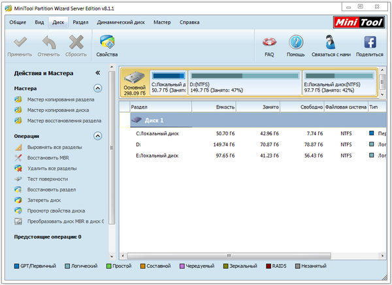Image resolution: width=392 pixels, height=285 pixels.
Task: Click the convert MBR disk icon
Action: coord(18,222)
